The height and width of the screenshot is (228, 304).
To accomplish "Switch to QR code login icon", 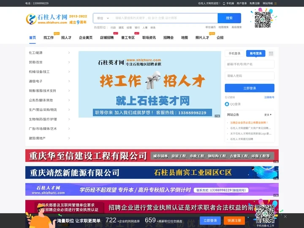I will coord(271,54).
